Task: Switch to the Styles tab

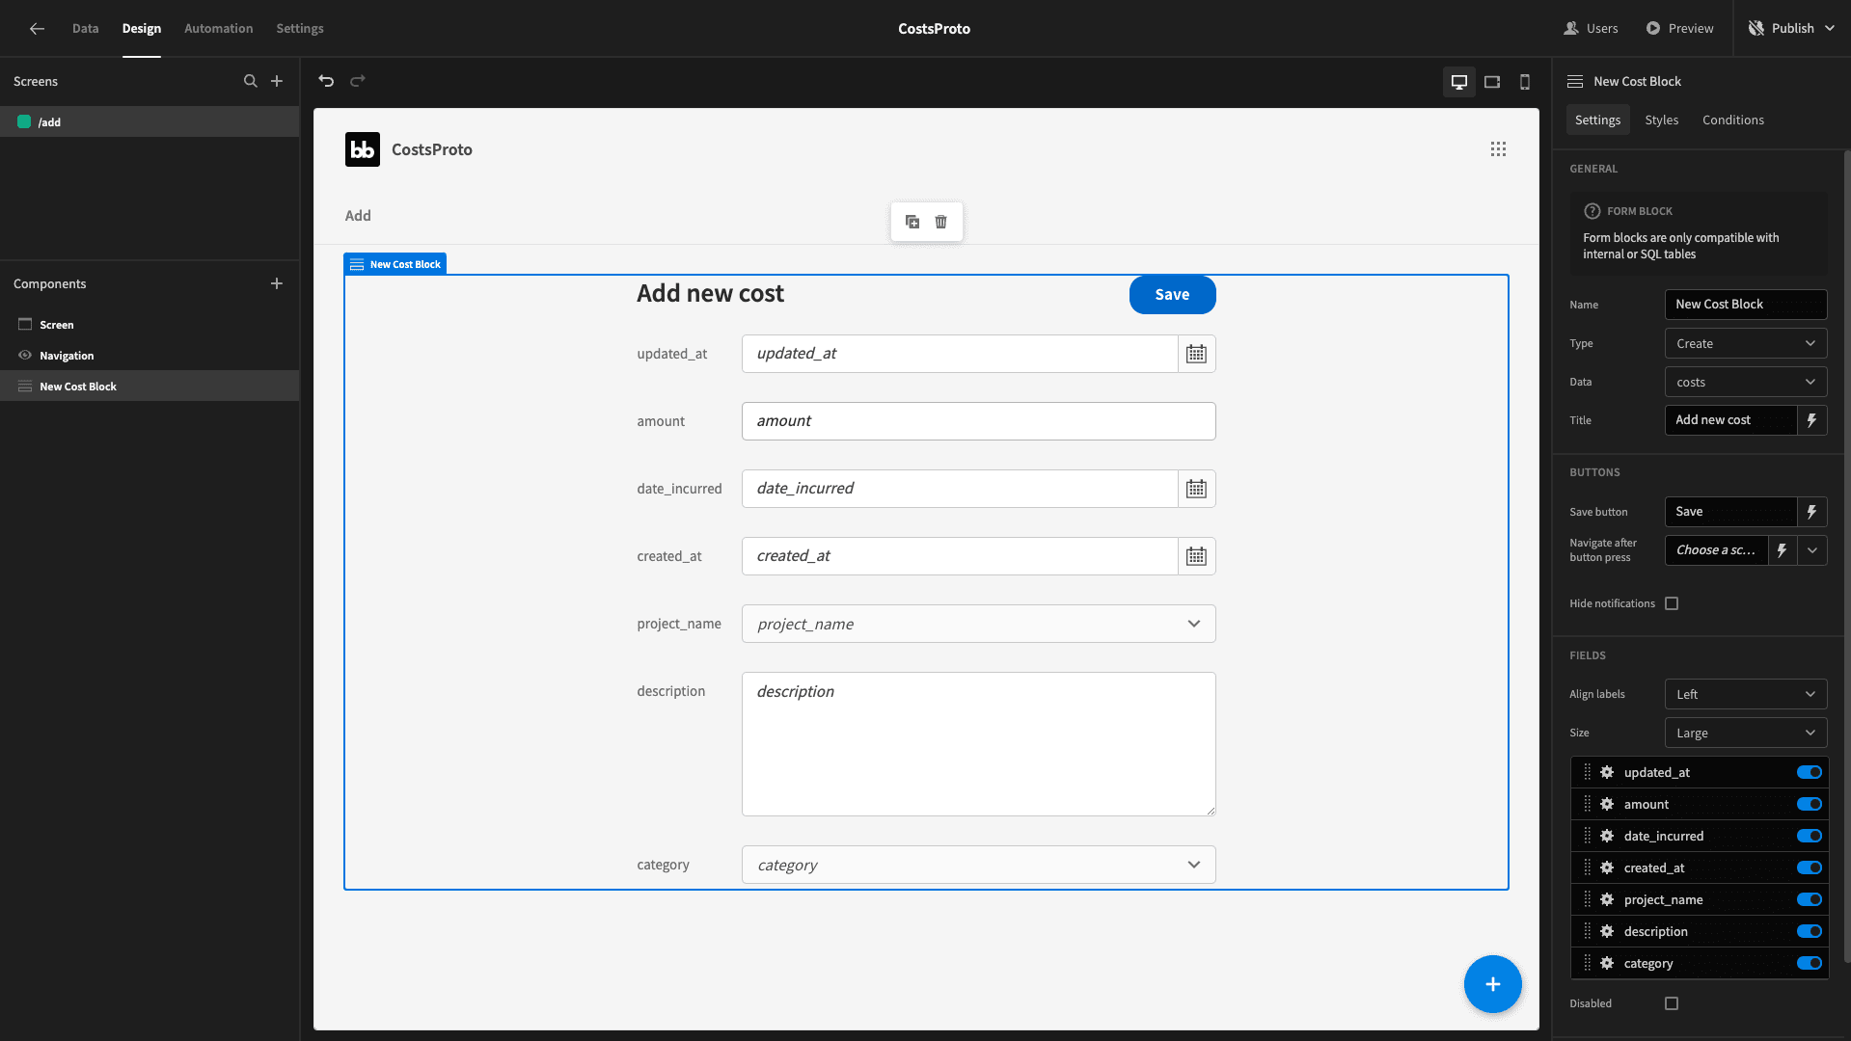Action: click(x=1661, y=120)
